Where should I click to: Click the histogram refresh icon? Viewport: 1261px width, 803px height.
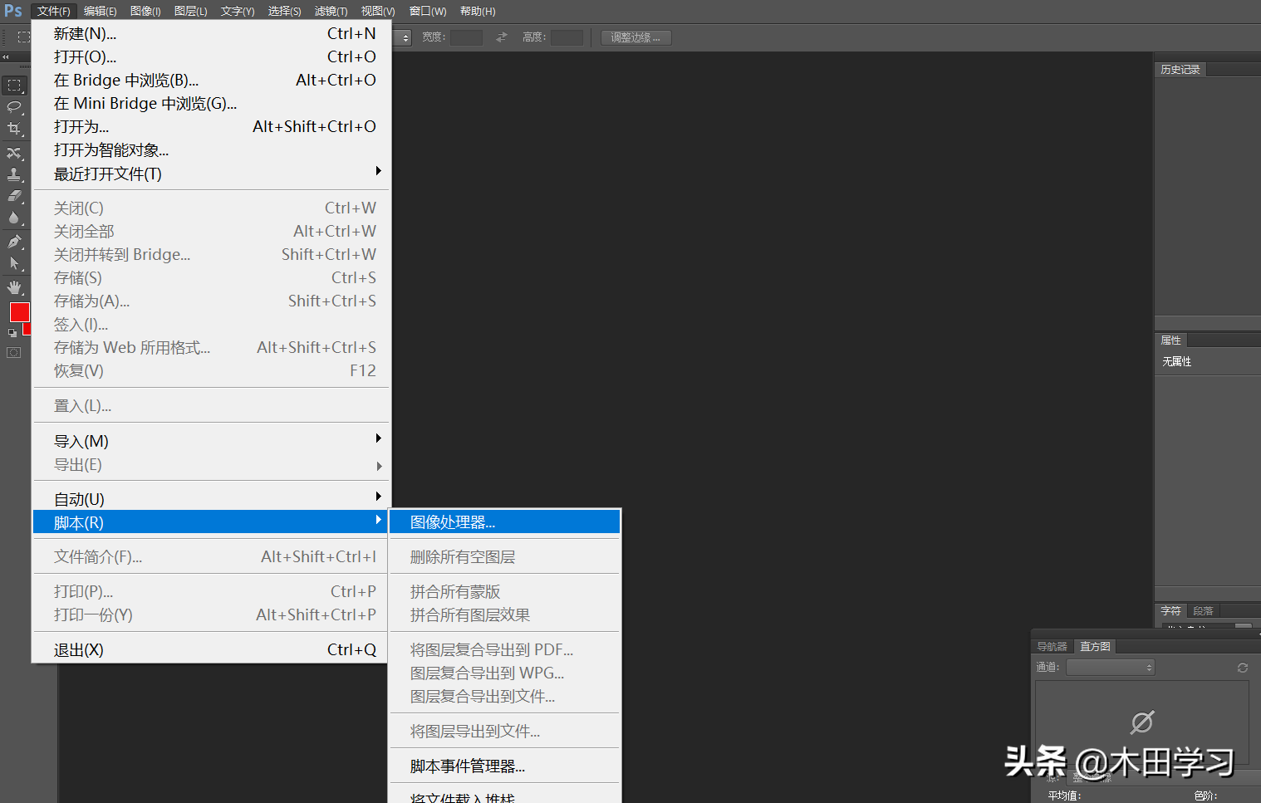pyautogui.click(x=1243, y=668)
